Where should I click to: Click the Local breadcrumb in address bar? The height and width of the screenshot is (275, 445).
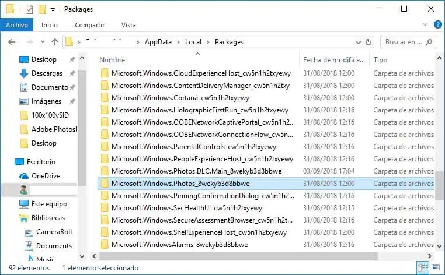click(193, 42)
